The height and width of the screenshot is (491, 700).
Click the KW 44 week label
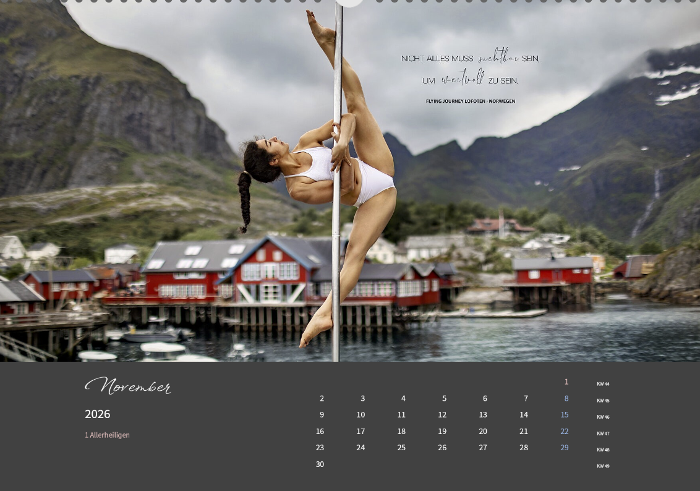click(603, 384)
